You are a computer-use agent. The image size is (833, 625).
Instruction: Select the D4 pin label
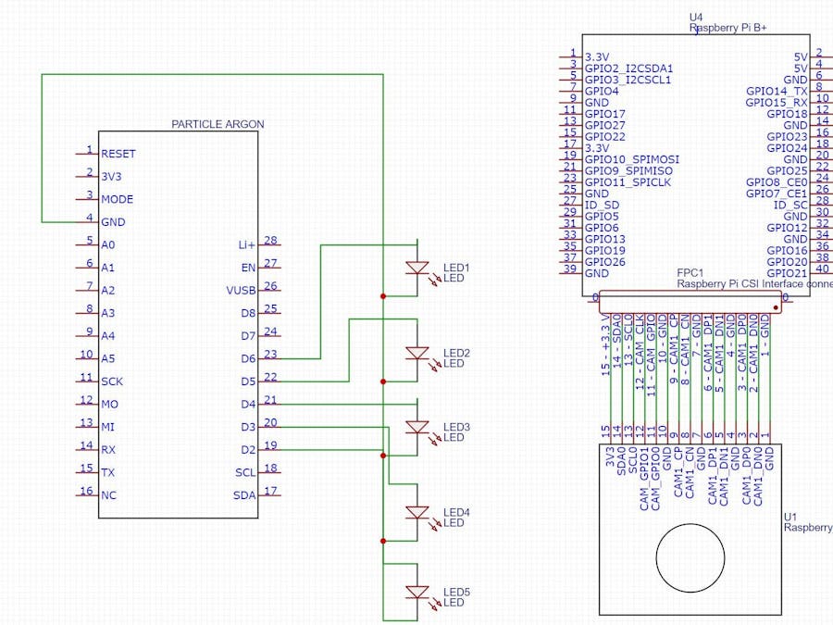249,405
